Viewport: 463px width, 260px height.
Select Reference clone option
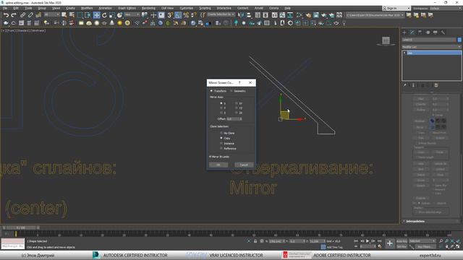point(228,148)
